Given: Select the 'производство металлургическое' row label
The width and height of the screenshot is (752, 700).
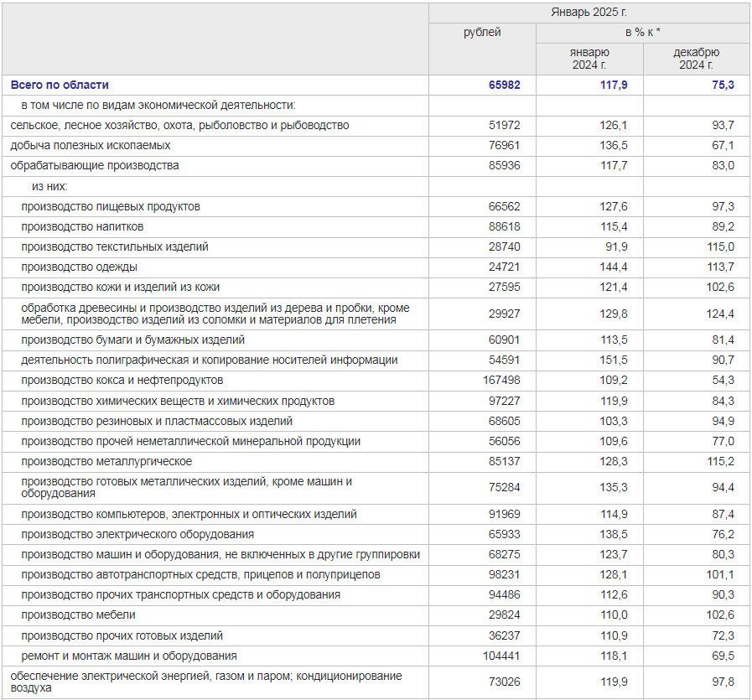Looking at the screenshot, I should (x=106, y=461).
